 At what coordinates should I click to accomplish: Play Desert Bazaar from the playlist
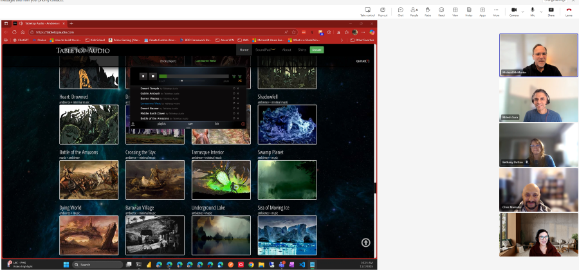click(149, 108)
